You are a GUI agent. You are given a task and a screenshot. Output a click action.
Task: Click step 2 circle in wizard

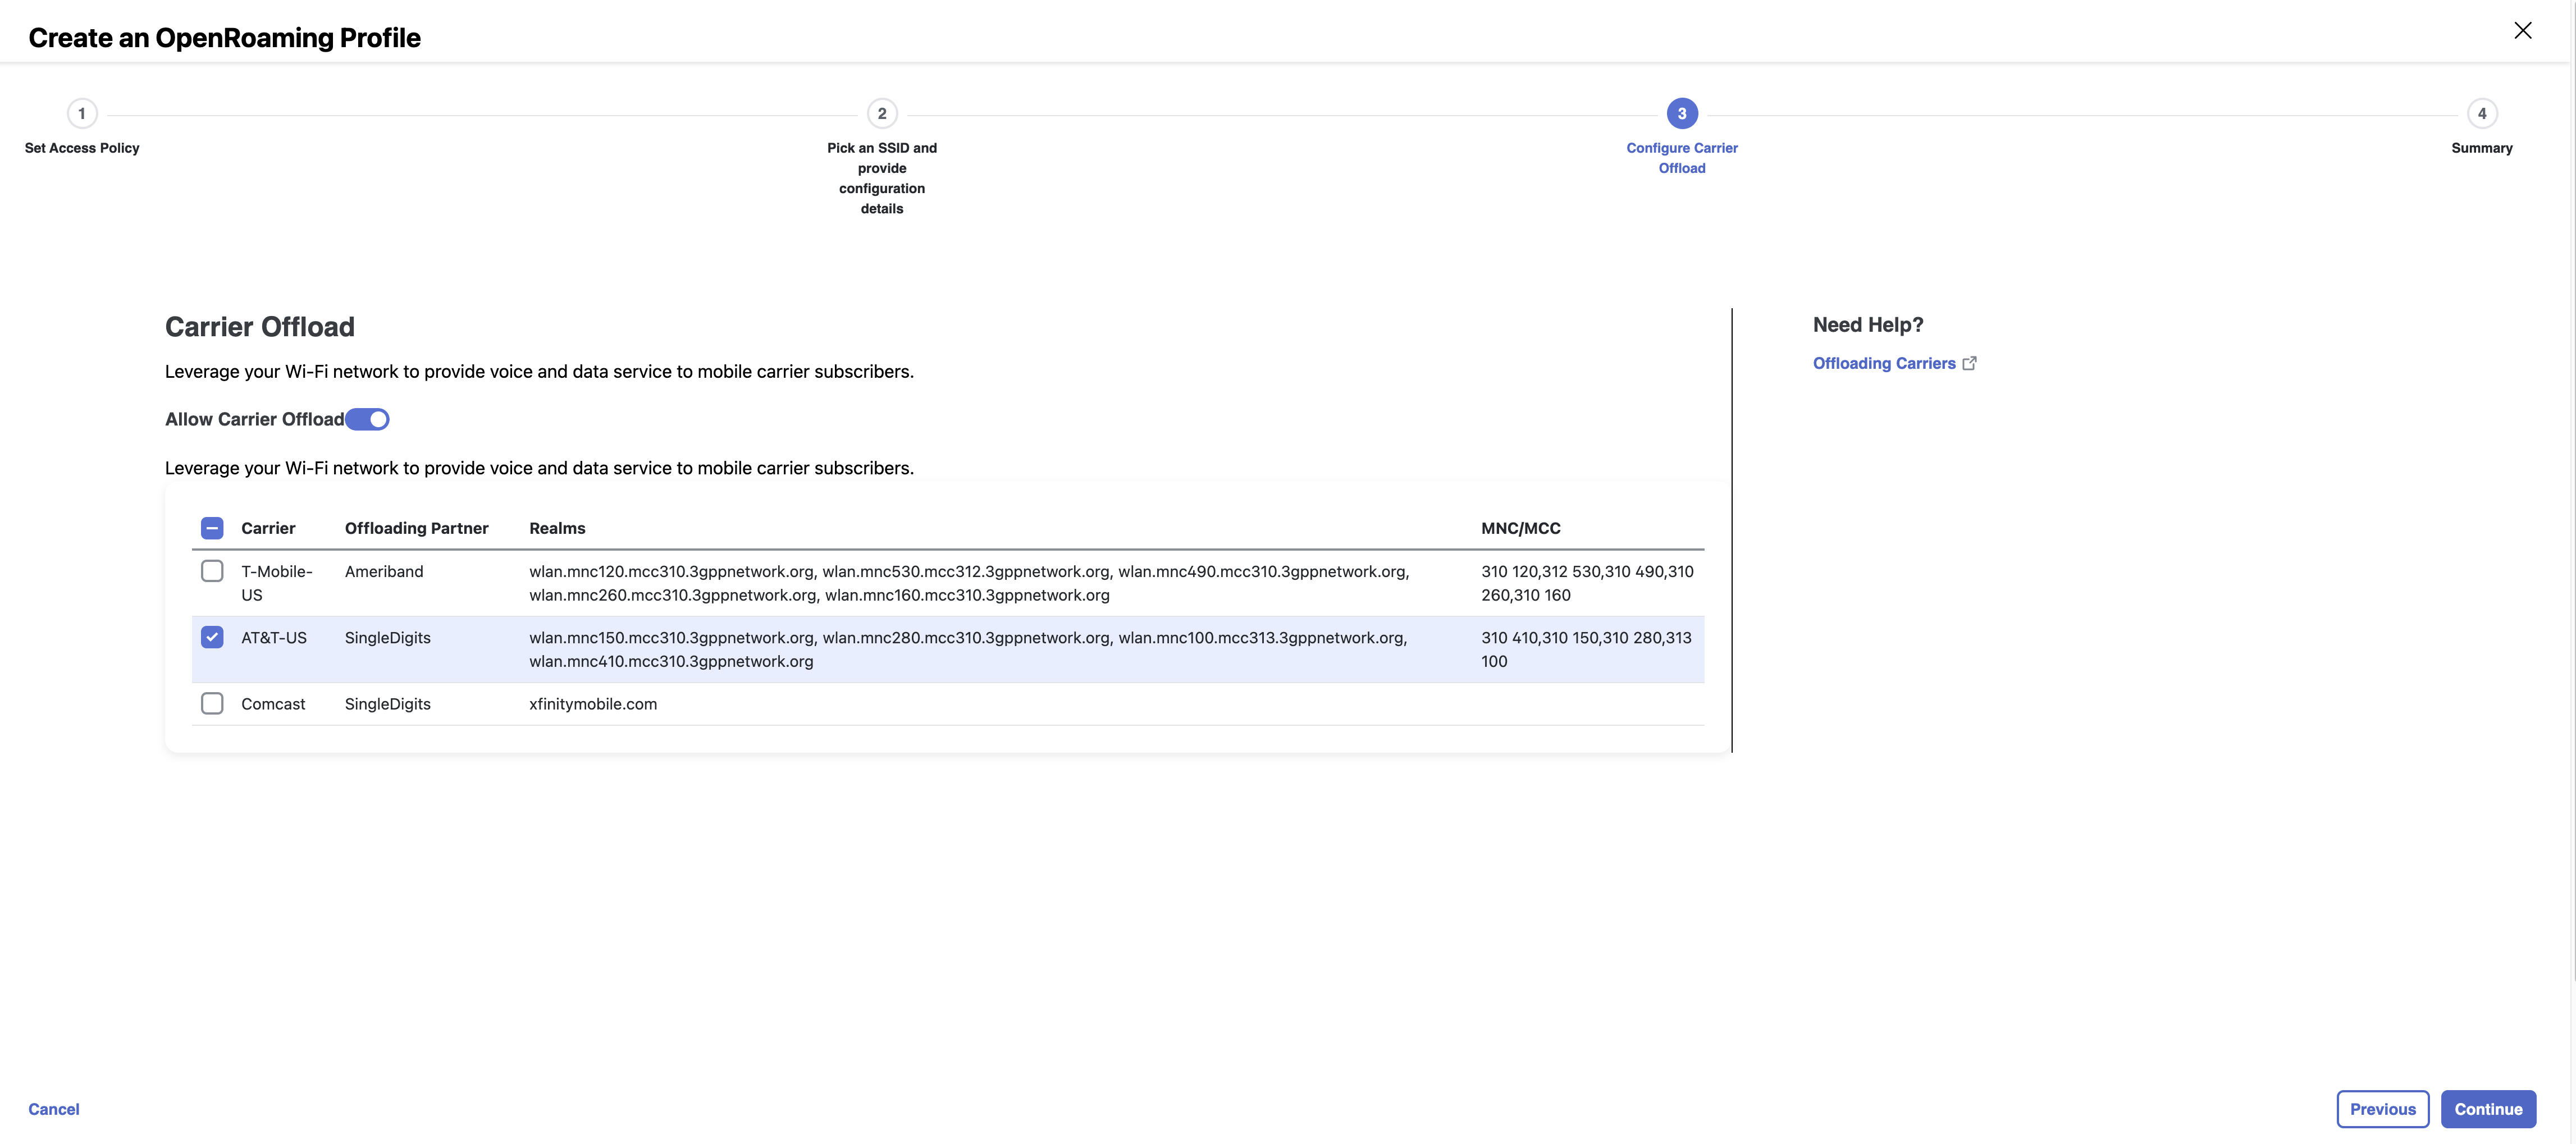(881, 114)
